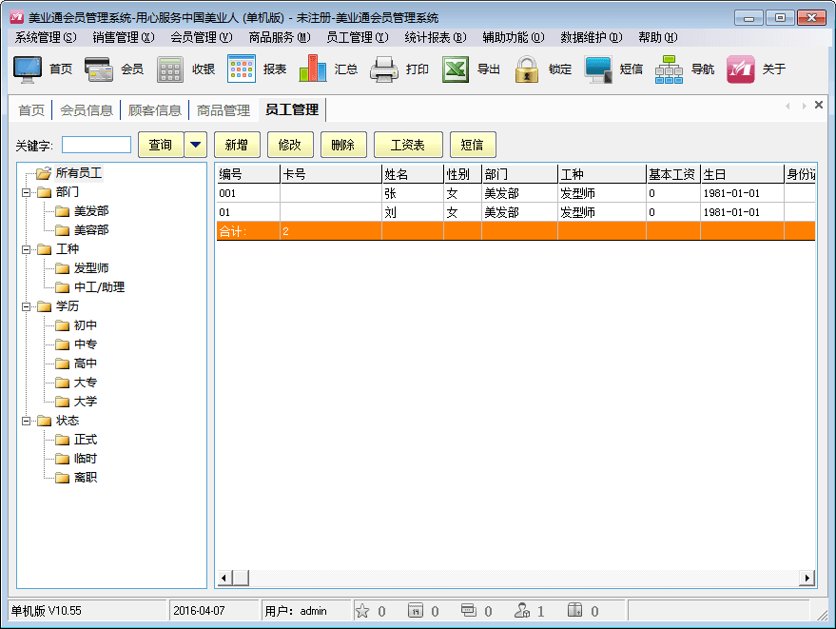
Task: Click the 打印 printer icon
Action: 383,69
